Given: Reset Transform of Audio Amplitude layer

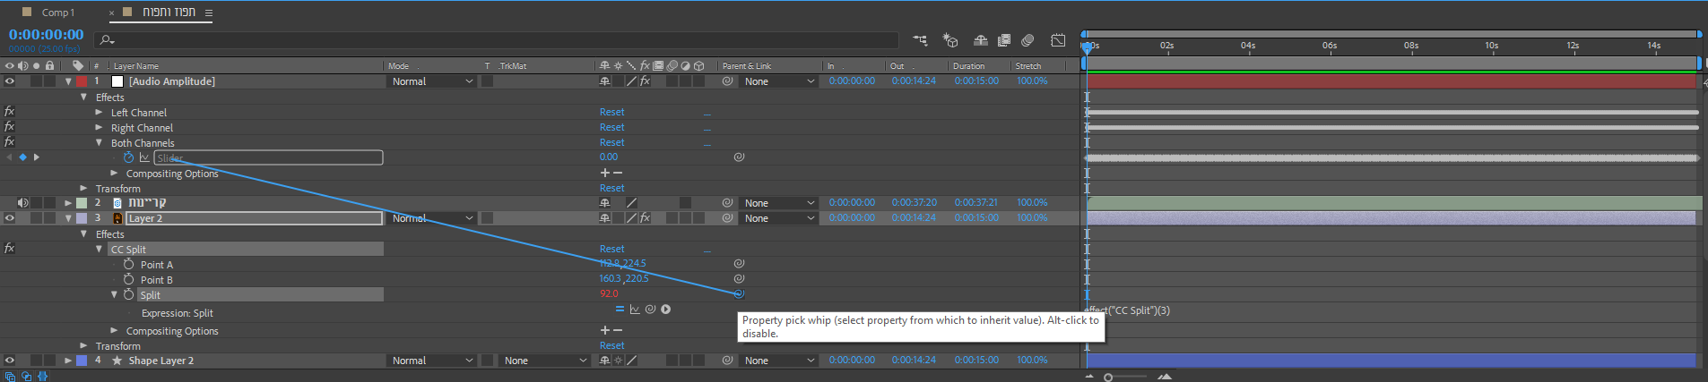Looking at the screenshot, I should 612,188.
